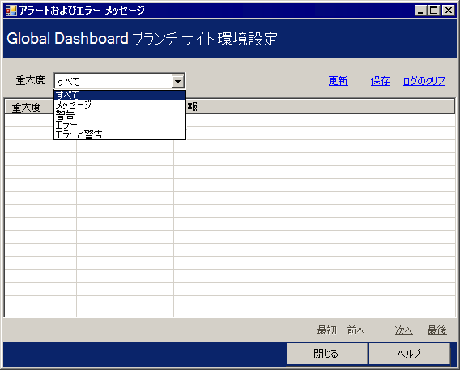The width and height of the screenshot is (460, 370).
Task: Click the application icon in title bar
Action: pos(11,11)
